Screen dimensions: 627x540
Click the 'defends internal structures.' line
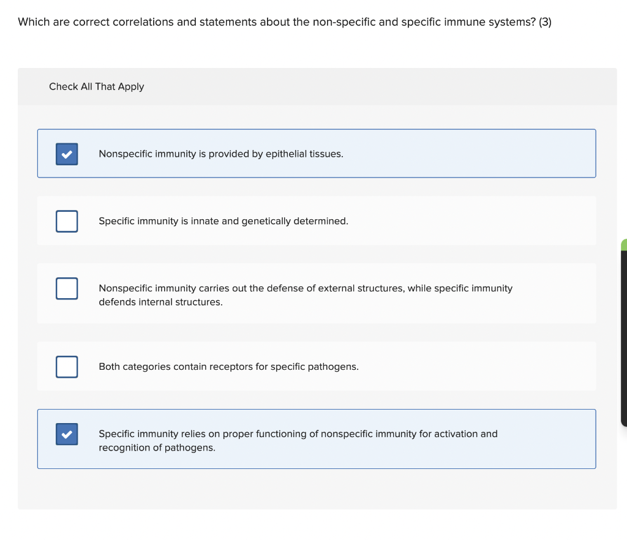160,302
